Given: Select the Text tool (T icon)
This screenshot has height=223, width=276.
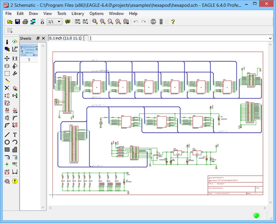Looking at the screenshot, I should [15, 135].
